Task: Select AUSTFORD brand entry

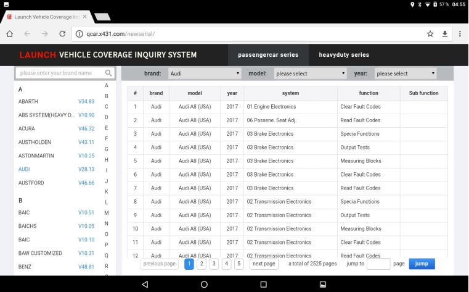Action: [31, 183]
